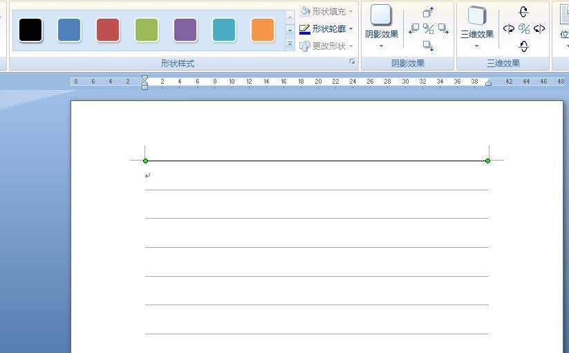
Task: Click the selected black horizontal line
Action: [317, 161]
